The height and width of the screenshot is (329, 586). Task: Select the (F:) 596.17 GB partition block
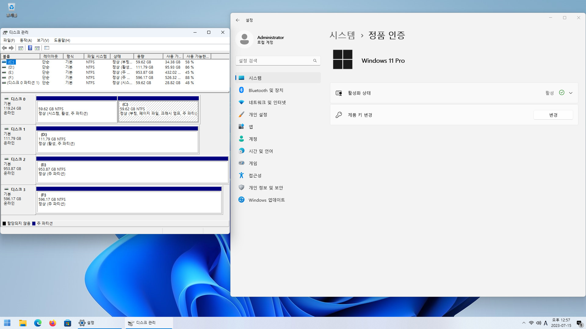pos(129,200)
